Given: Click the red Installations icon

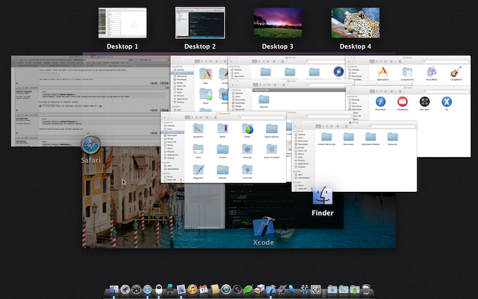Looking at the screenshot, I should [402, 102].
